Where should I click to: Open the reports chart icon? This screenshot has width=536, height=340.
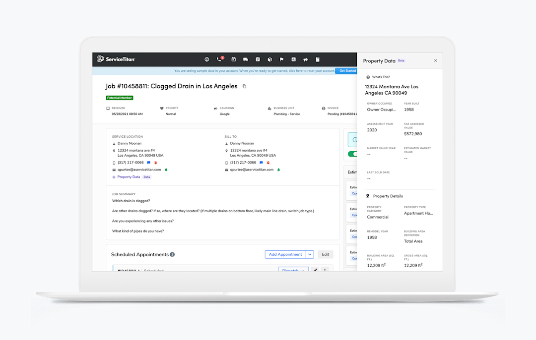pyautogui.click(x=294, y=59)
